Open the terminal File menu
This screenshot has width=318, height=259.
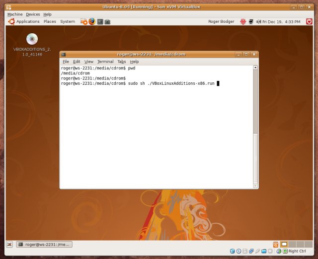66,62
